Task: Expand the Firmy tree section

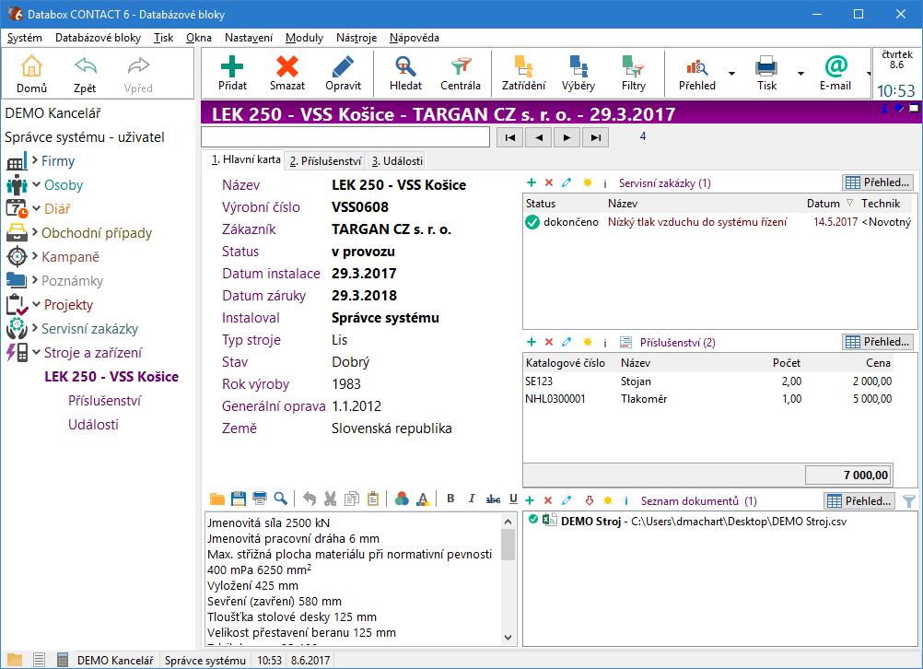Action: (35, 160)
